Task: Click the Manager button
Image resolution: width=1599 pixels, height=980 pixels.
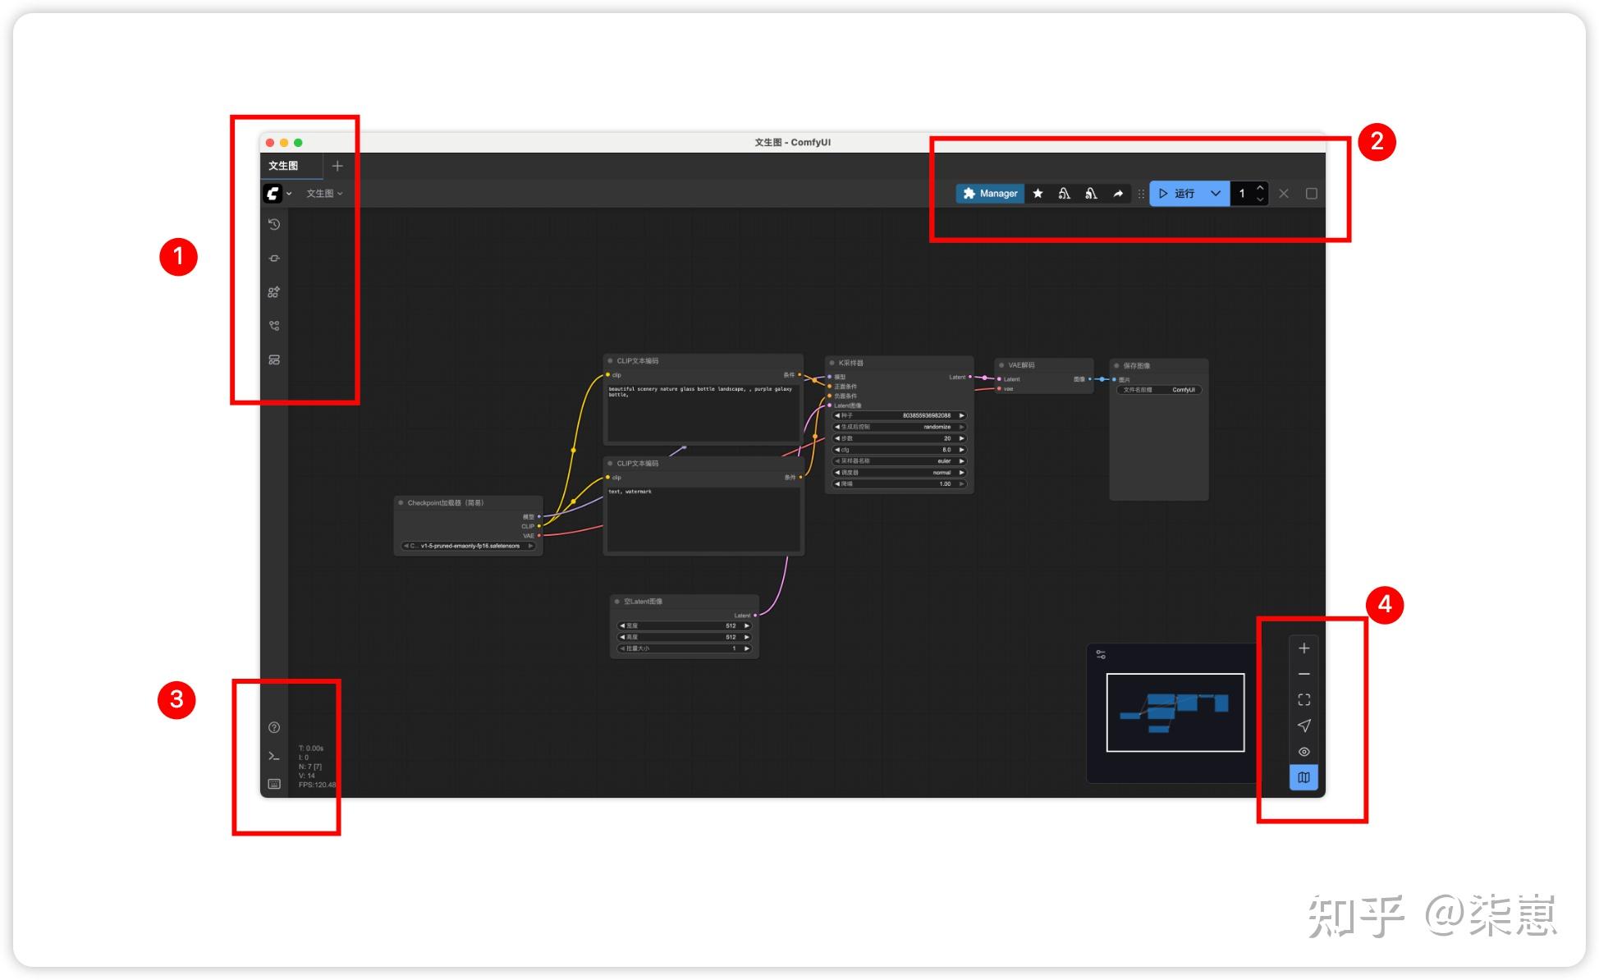Action: click(990, 194)
